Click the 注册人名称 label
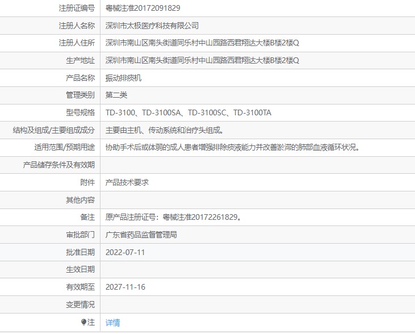 (x=77, y=26)
